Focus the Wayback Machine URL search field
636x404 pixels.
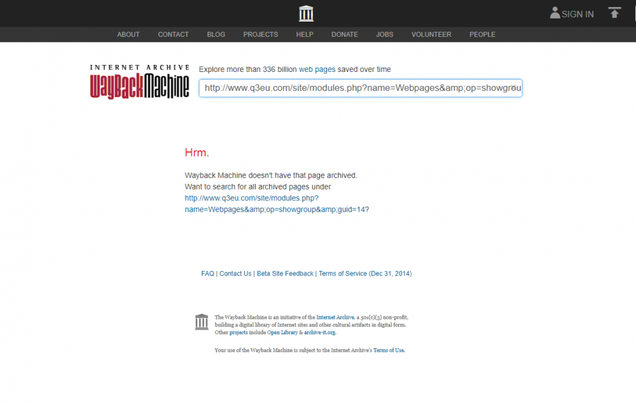[x=360, y=88]
